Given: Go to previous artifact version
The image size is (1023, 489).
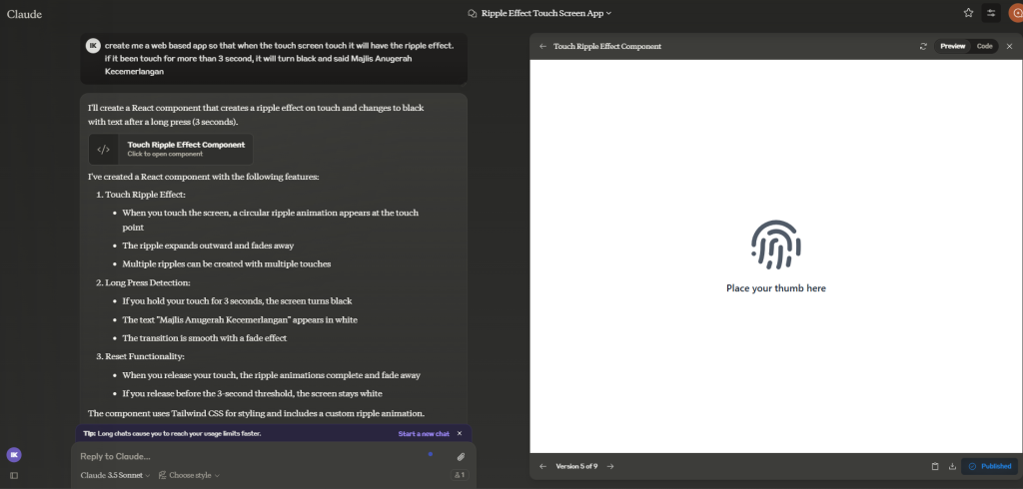Looking at the screenshot, I should point(542,466).
